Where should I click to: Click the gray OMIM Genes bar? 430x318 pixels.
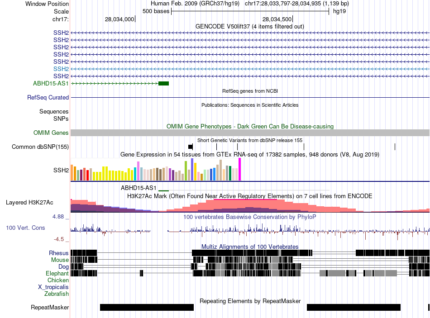250,133
